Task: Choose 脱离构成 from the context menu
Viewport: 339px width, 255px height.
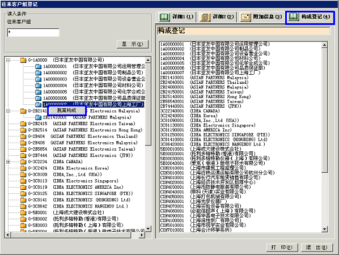Action: point(66,110)
